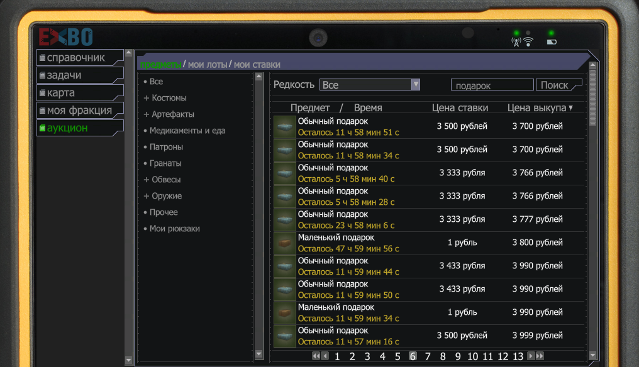Image resolution: width=639 pixels, height=367 pixels.
Task: Click small gift icon with 47 ч 59 мин
Action: click(x=284, y=243)
